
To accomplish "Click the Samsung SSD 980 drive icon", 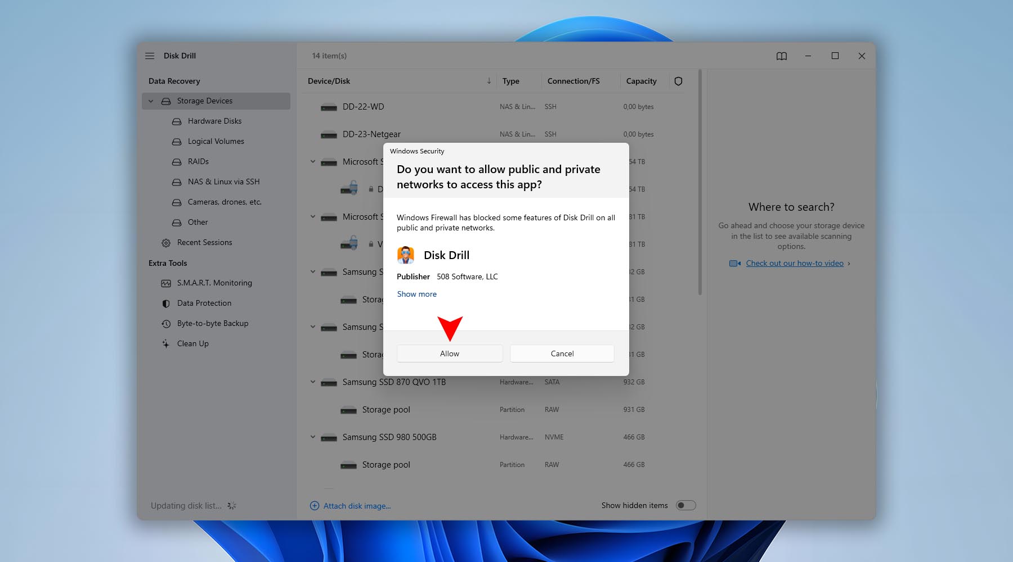I will point(329,438).
